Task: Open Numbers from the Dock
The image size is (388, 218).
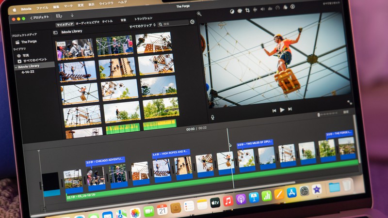Action: pos(266,196)
